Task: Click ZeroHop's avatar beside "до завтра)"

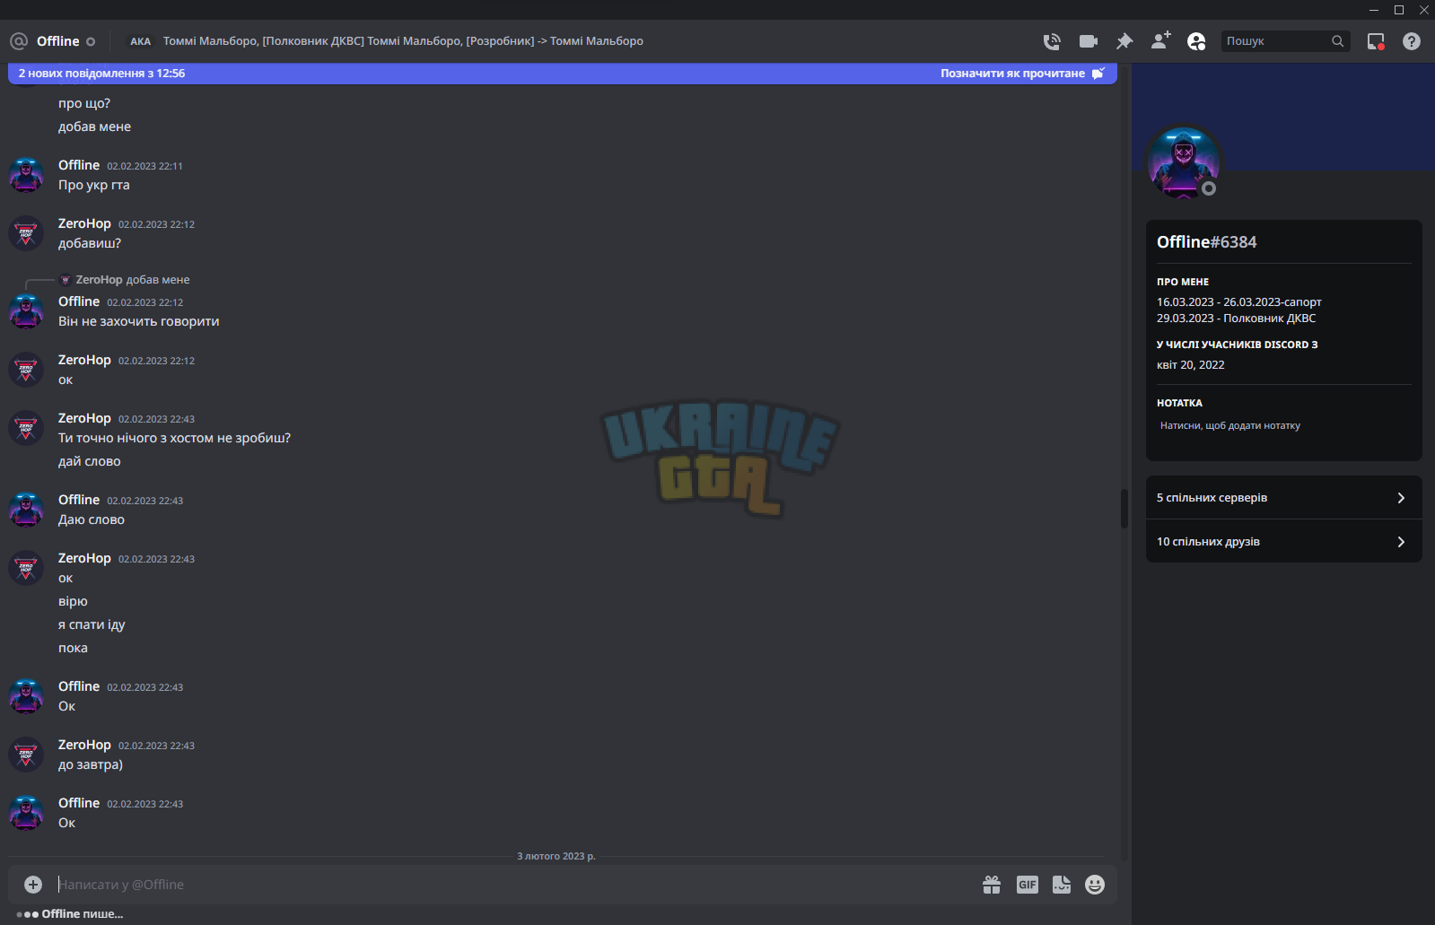Action: (26, 755)
